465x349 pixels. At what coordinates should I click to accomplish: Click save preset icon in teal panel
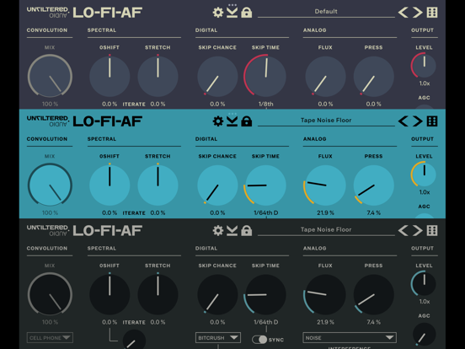tap(232, 121)
